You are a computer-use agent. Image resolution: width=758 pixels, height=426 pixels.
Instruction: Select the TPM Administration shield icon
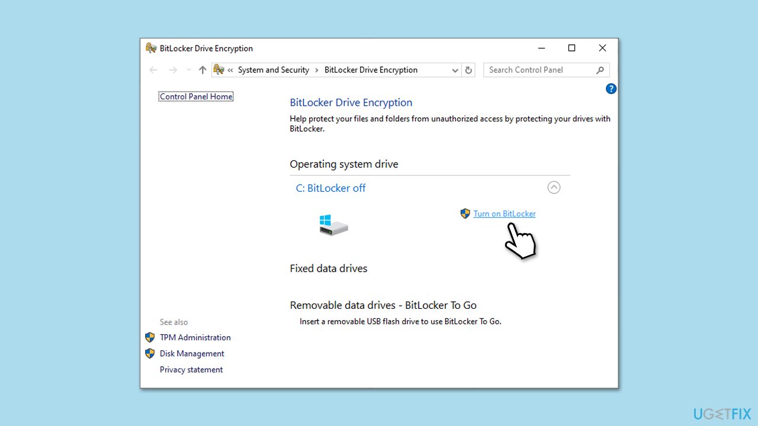[149, 337]
